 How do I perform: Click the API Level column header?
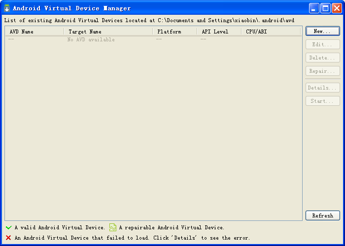(219, 31)
